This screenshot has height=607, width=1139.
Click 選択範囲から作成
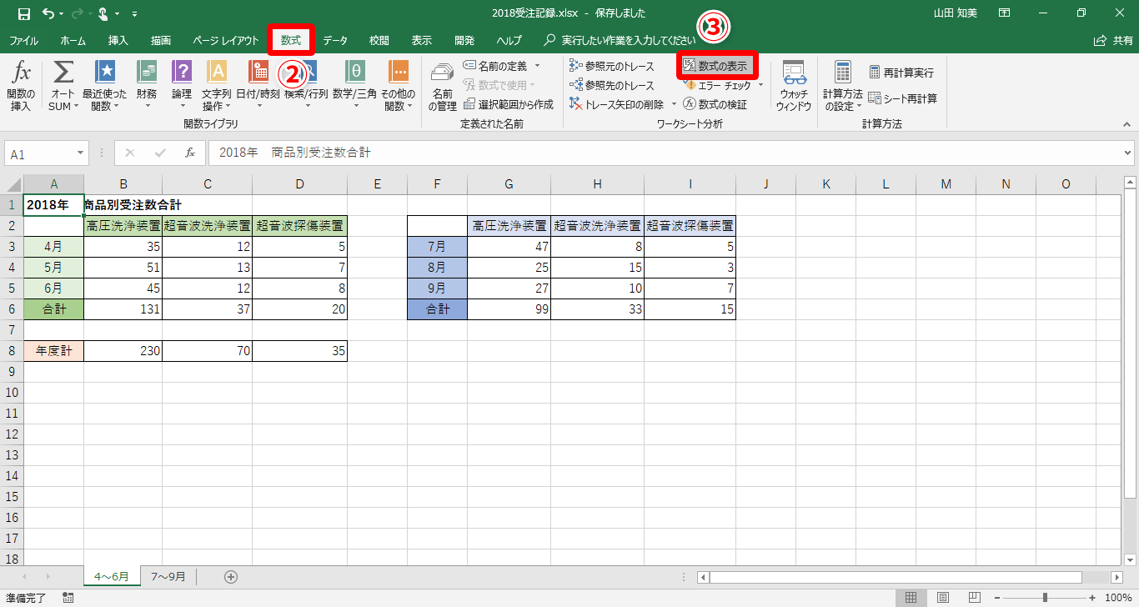509,104
